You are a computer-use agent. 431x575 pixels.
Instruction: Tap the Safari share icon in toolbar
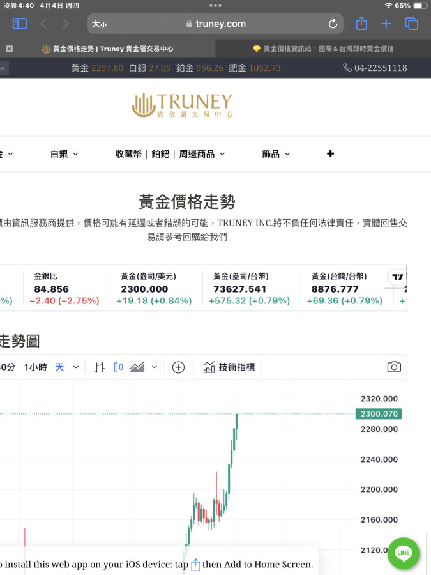tap(361, 24)
